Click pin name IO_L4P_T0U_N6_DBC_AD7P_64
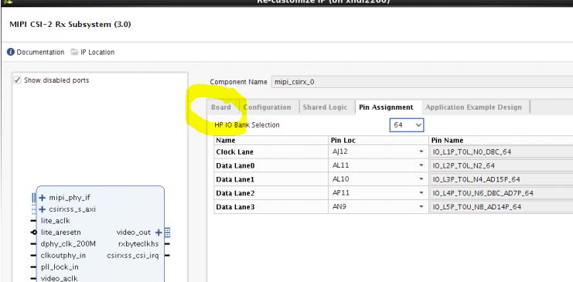573x282 pixels. pos(483,193)
